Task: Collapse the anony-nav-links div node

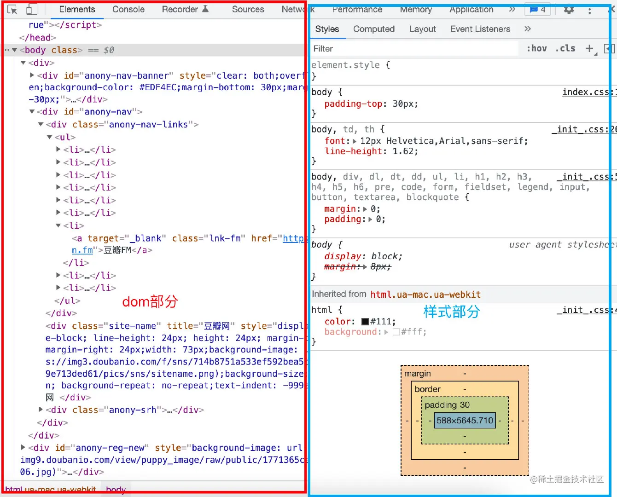Action: [41, 124]
